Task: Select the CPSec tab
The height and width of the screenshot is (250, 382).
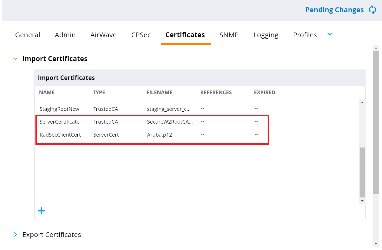Action: pos(141,35)
